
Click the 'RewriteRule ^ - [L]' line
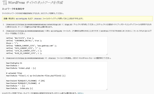[x=16, y=86]
